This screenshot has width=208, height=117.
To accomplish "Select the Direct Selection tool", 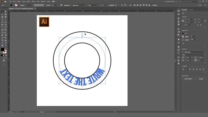I will (6, 12).
